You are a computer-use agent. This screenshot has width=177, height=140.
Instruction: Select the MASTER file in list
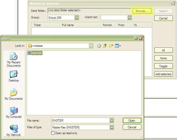pyautogui.click(x=35, y=53)
